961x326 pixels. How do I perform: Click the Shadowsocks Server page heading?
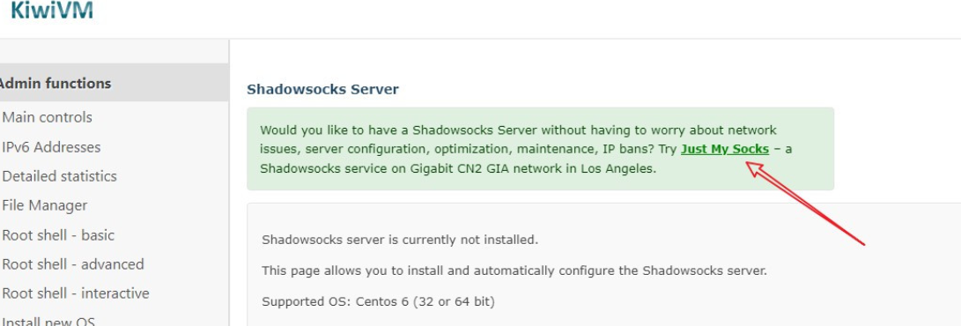322,90
